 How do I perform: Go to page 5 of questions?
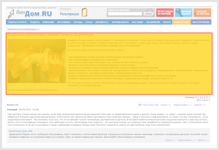tap(205, 98)
